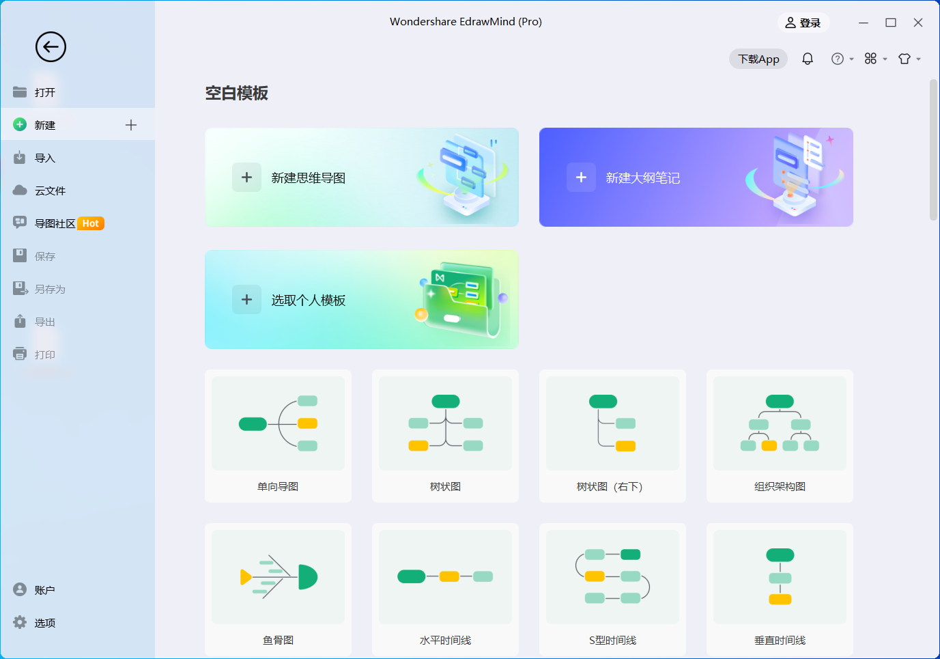This screenshot has height=659, width=940.
Task: Click the orange Hot badge
Action: [91, 223]
